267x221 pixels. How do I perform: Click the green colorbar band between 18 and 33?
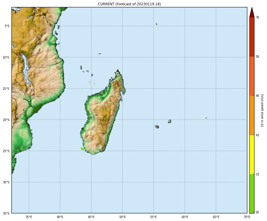click(252, 193)
